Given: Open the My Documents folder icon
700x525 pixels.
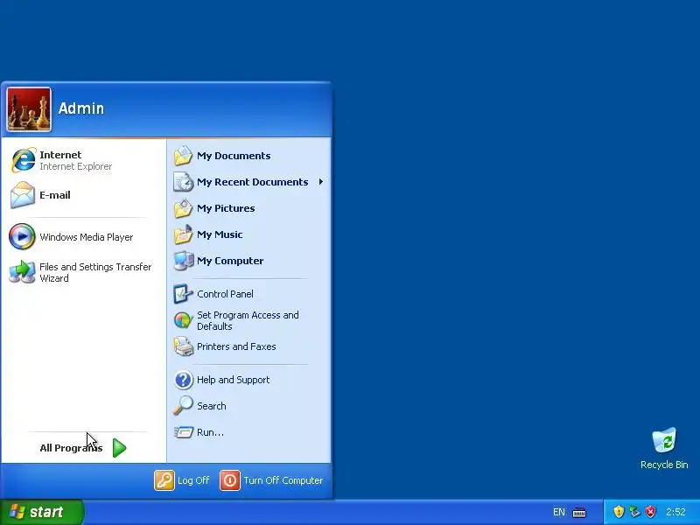Looking at the screenshot, I should (183, 156).
